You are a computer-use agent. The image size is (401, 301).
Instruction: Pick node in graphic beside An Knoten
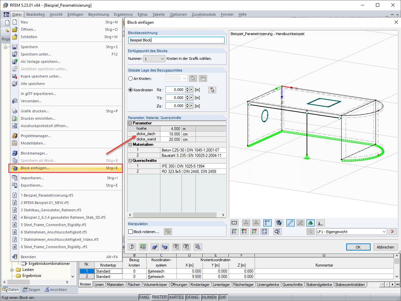[193, 79]
